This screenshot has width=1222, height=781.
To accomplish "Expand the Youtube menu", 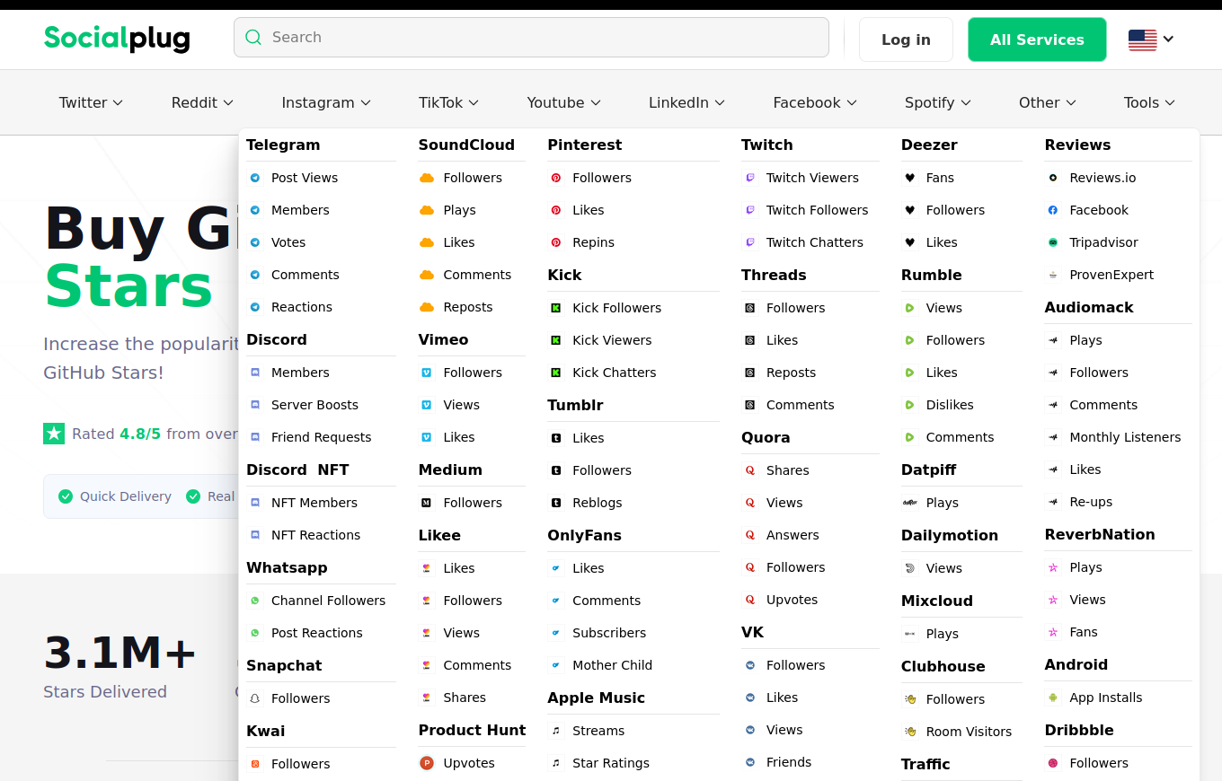I will 563,102.
